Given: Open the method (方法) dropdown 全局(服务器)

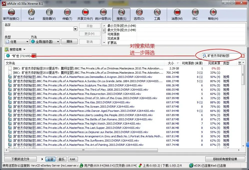Looking at the screenshot, I should click(x=45, y=42).
